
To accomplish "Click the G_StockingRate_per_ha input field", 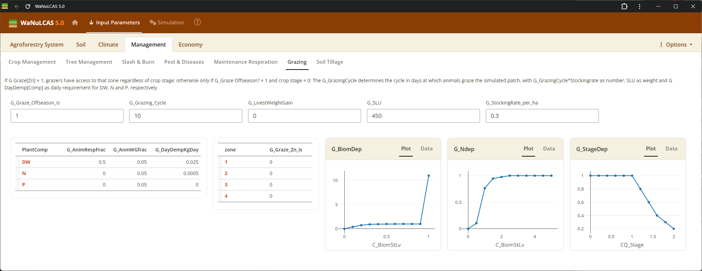I will (x=542, y=116).
